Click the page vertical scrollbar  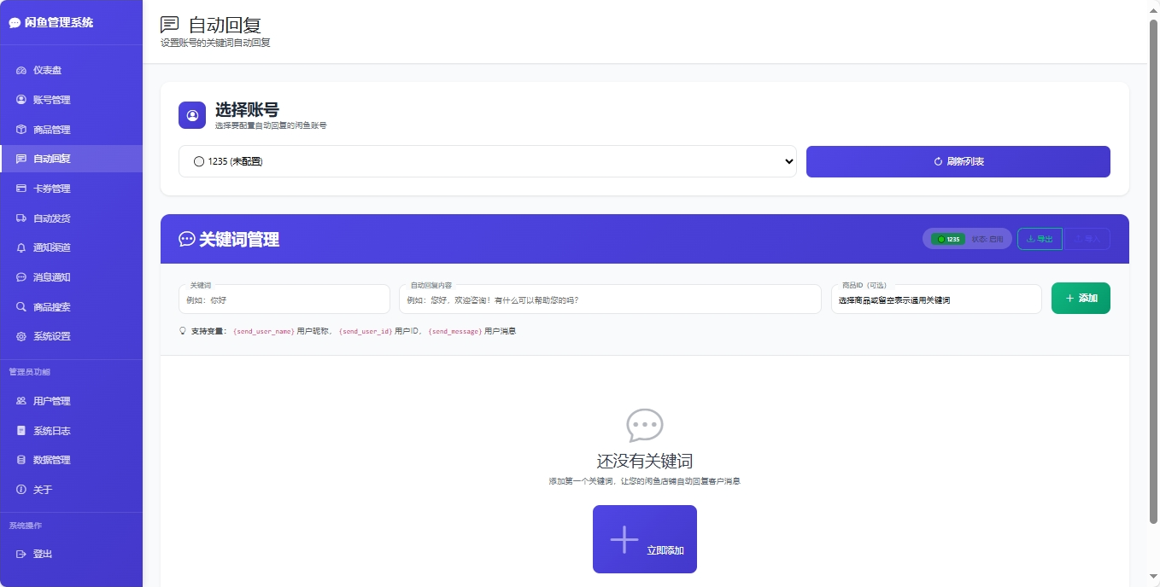pos(1153,271)
